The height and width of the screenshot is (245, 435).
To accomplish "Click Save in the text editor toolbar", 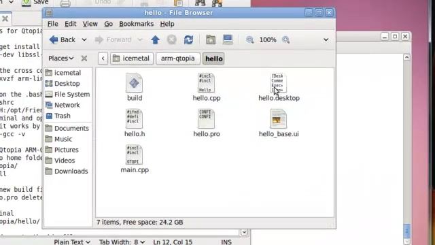I will pyautogui.click(x=35, y=3).
